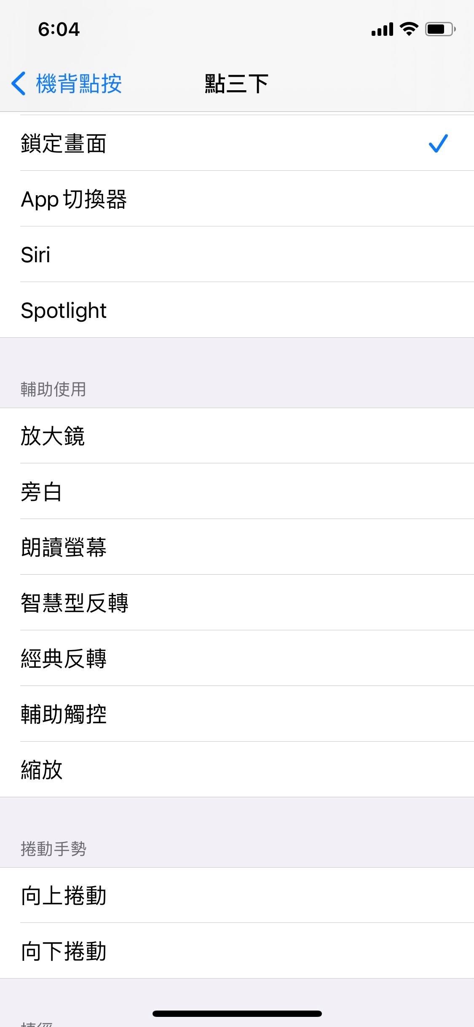Choose 向上捲動 scroll gesture
Image resolution: width=474 pixels, height=1027 pixels.
64,895
